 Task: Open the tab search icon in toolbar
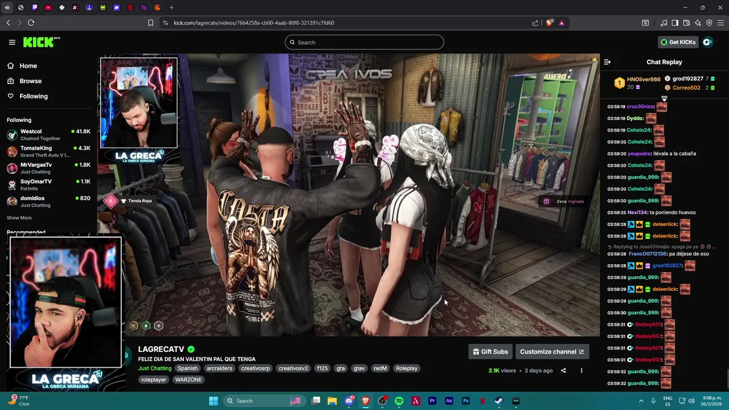pyautogui.click(x=645, y=23)
